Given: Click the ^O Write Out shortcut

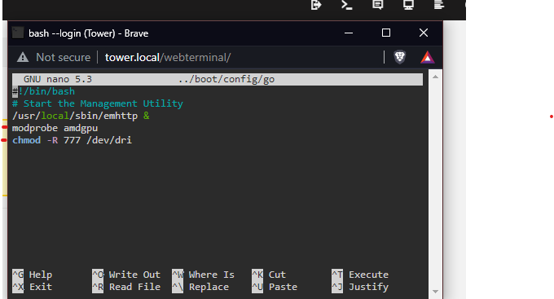Looking at the screenshot, I should [x=126, y=275].
